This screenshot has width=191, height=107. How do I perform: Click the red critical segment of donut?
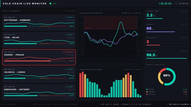click(x=162, y=70)
